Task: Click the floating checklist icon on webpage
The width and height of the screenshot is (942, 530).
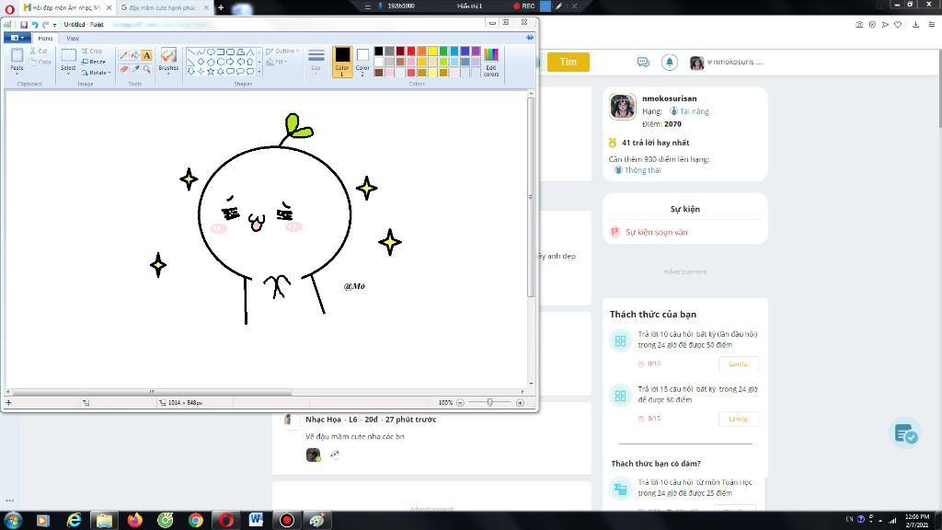Action: pyautogui.click(x=905, y=432)
